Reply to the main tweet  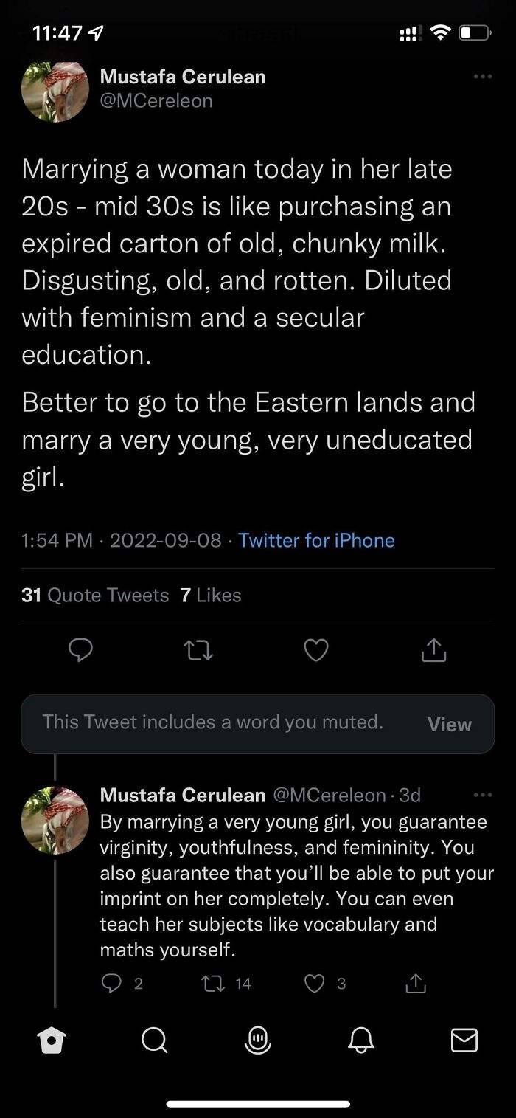(80, 649)
